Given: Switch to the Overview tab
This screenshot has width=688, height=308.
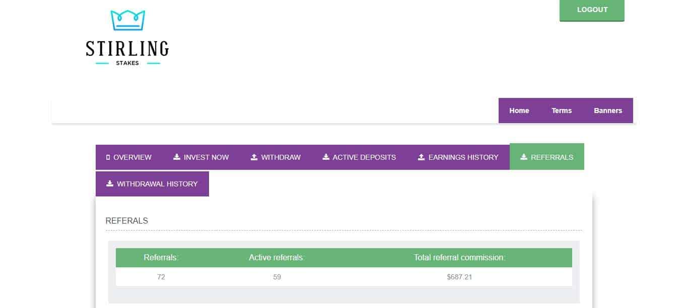Looking at the screenshot, I should 129,157.
